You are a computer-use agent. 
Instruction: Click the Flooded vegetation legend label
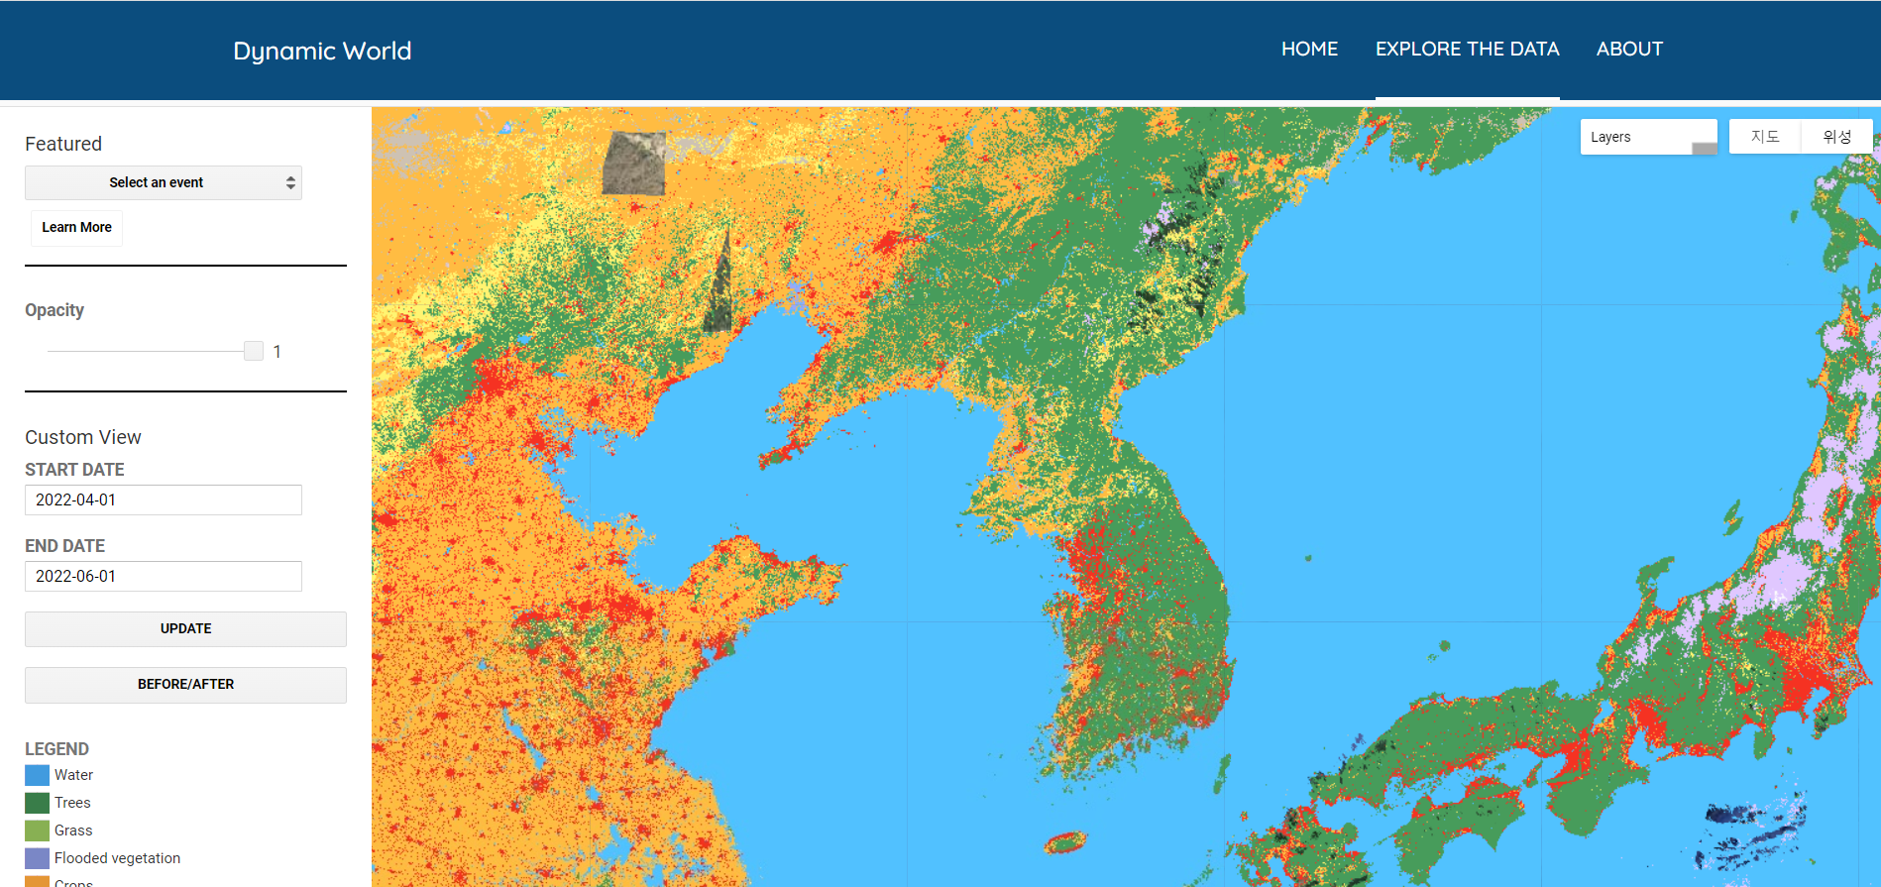[x=117, y=858]
